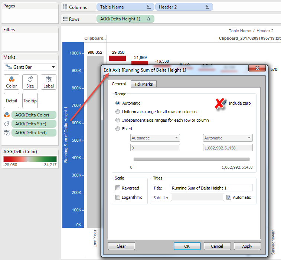
Task: Uncheck the Include zero checkbox
Action: [x=225, y=103]
